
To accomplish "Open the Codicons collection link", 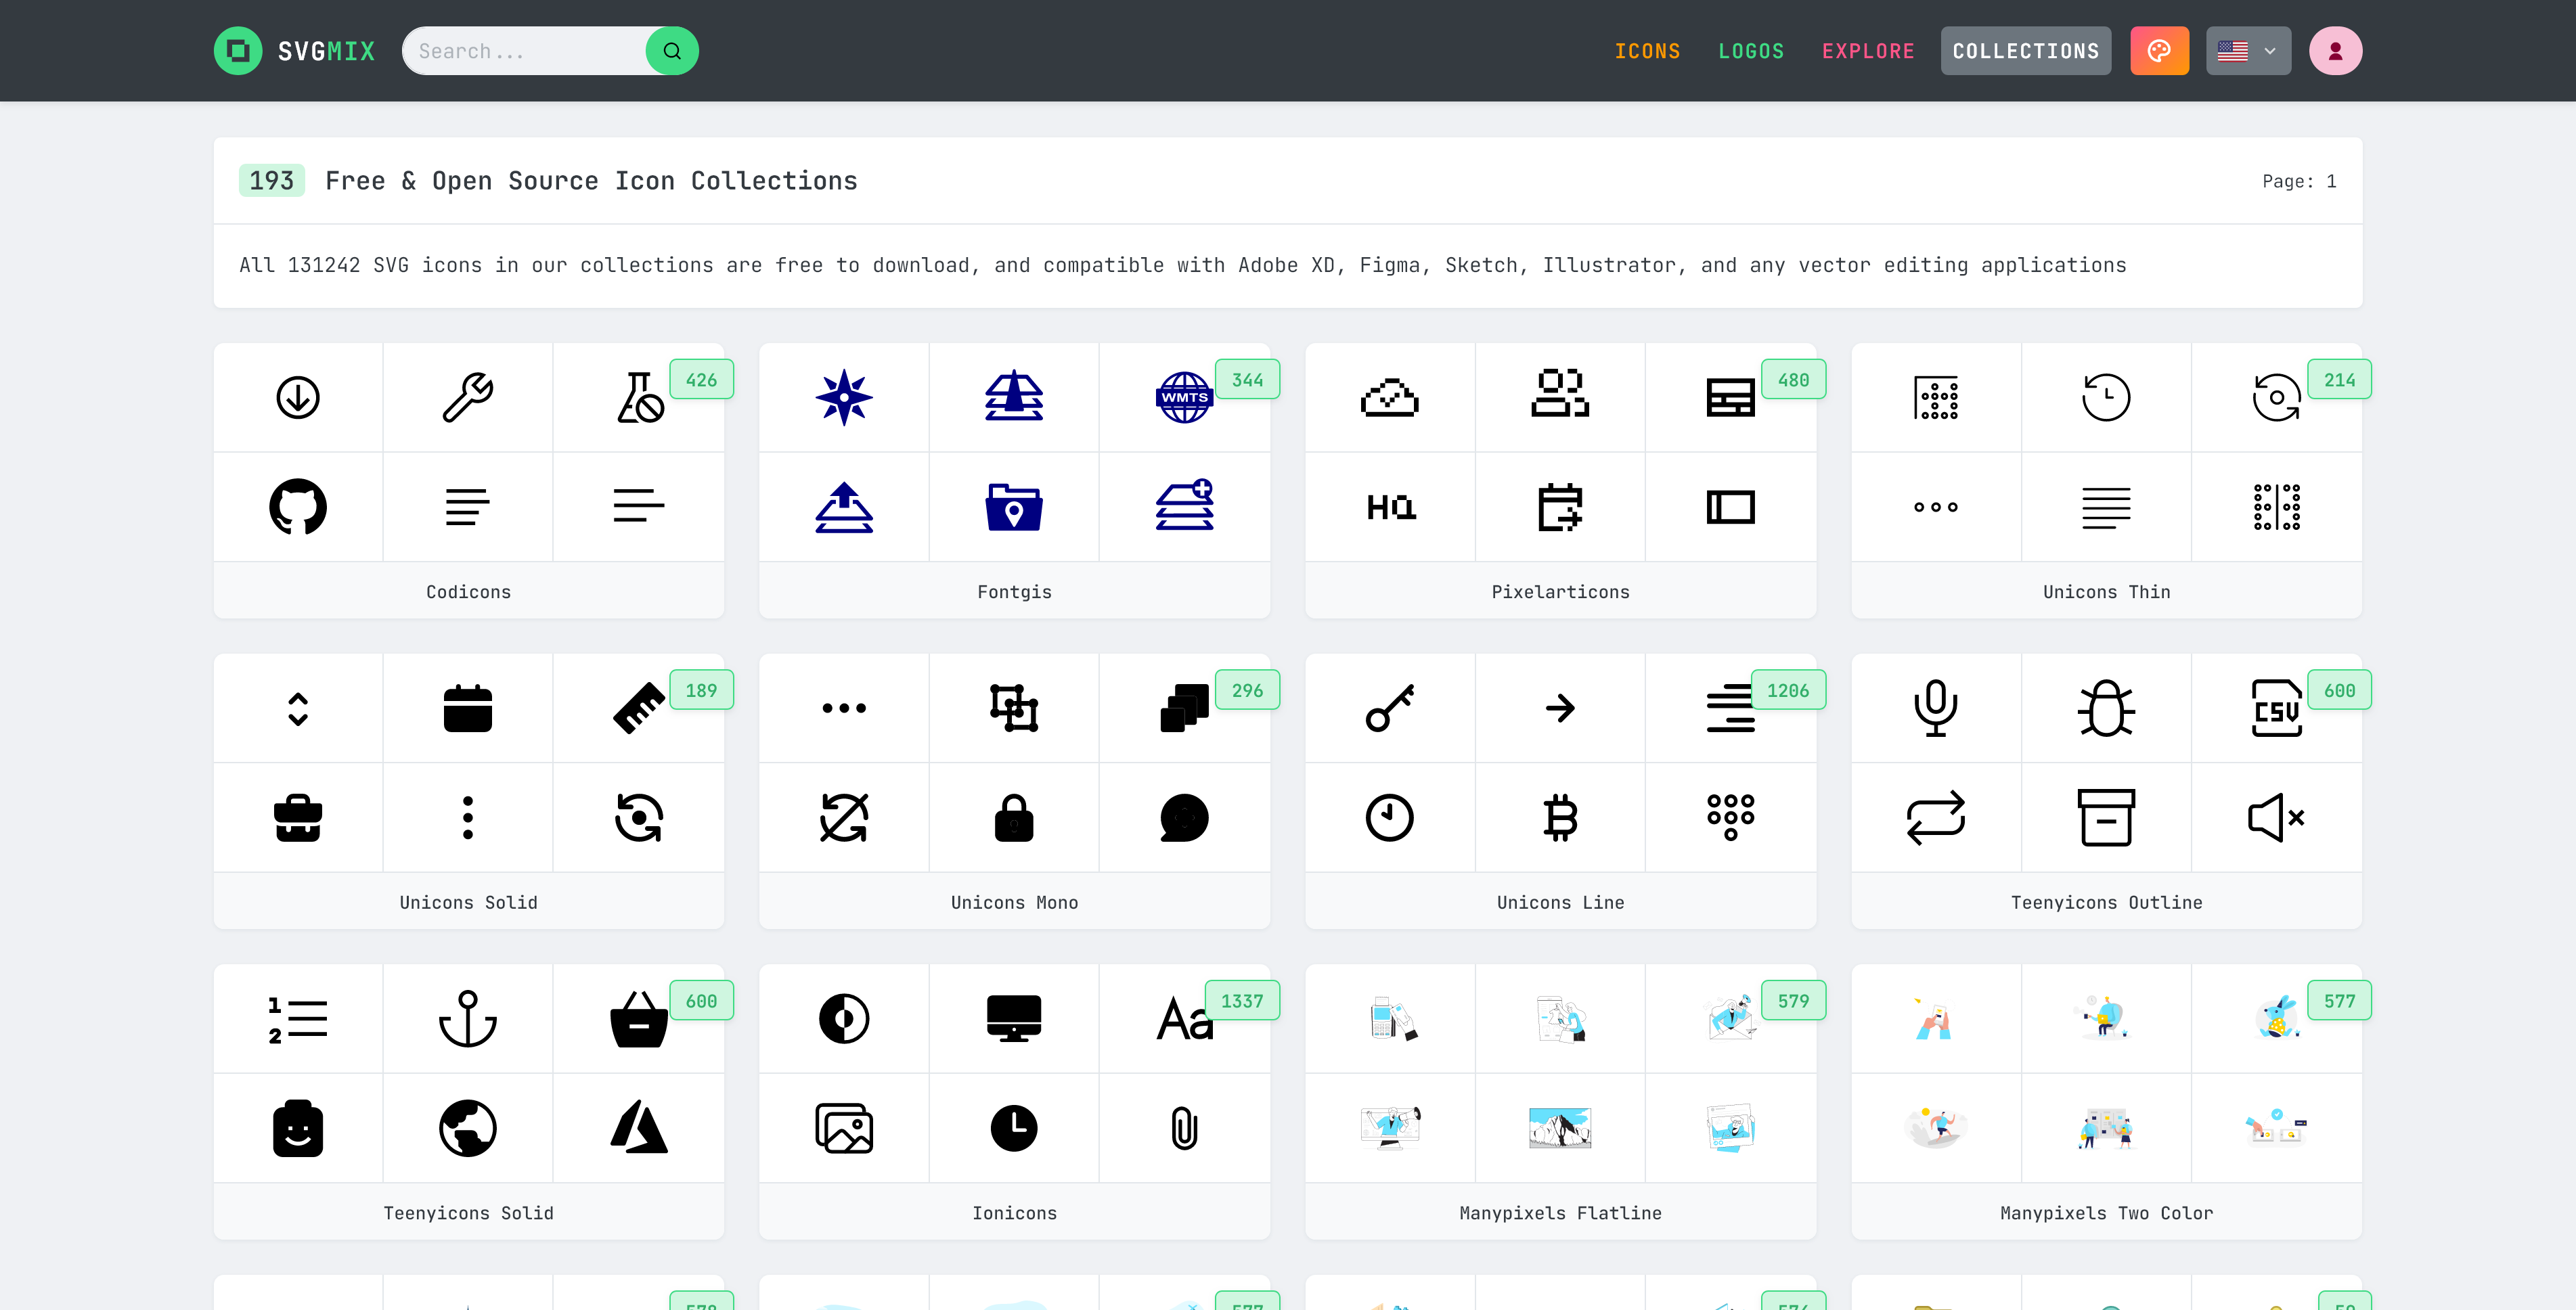I will [468, 592].
